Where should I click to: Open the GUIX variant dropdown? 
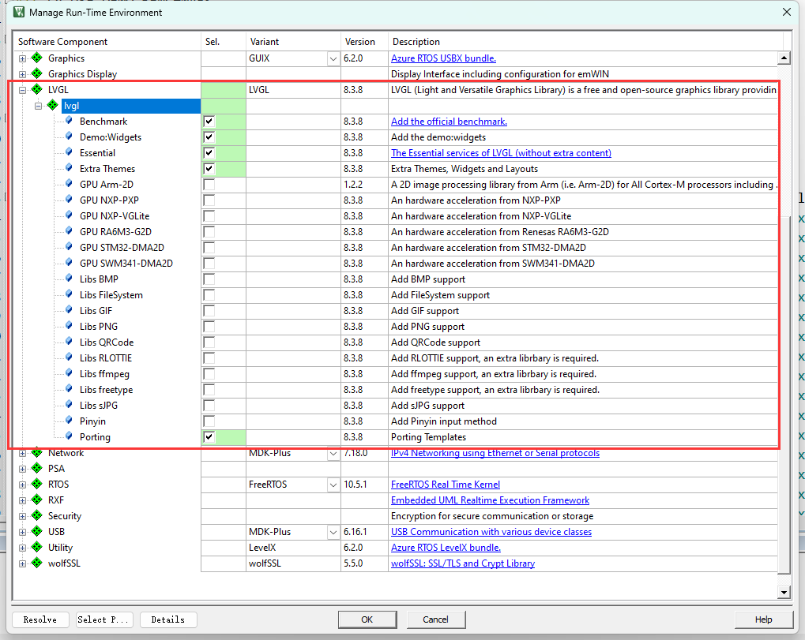(333, 58)
